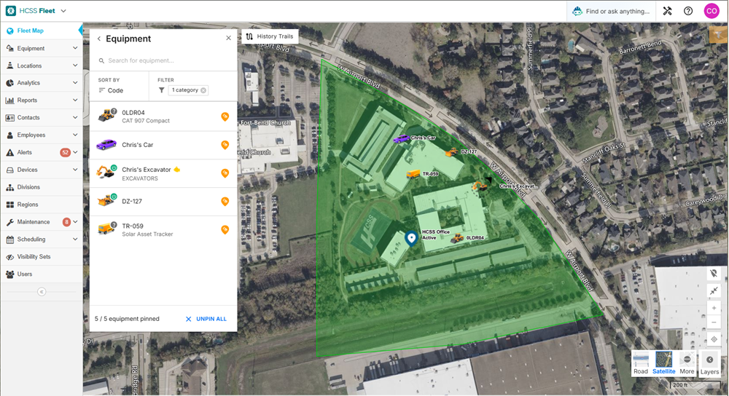Click the HCSS Fleet logo icon

(11, 11)
